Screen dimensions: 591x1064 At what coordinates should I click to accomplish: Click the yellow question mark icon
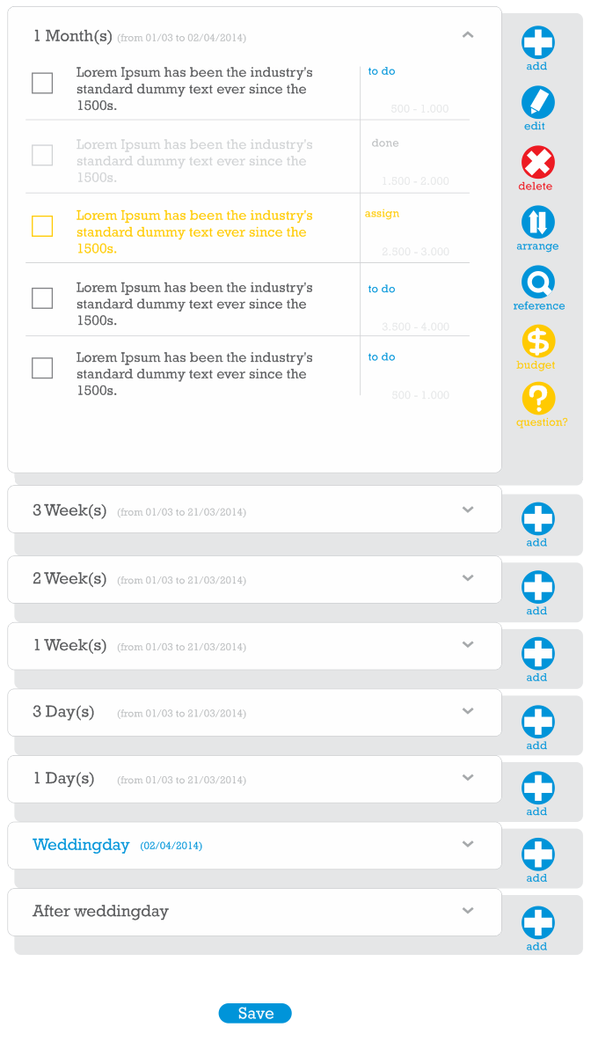tap(538, 399)
